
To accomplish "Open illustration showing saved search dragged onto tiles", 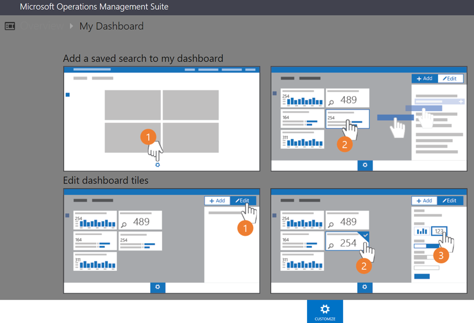I will pos(369,119).
